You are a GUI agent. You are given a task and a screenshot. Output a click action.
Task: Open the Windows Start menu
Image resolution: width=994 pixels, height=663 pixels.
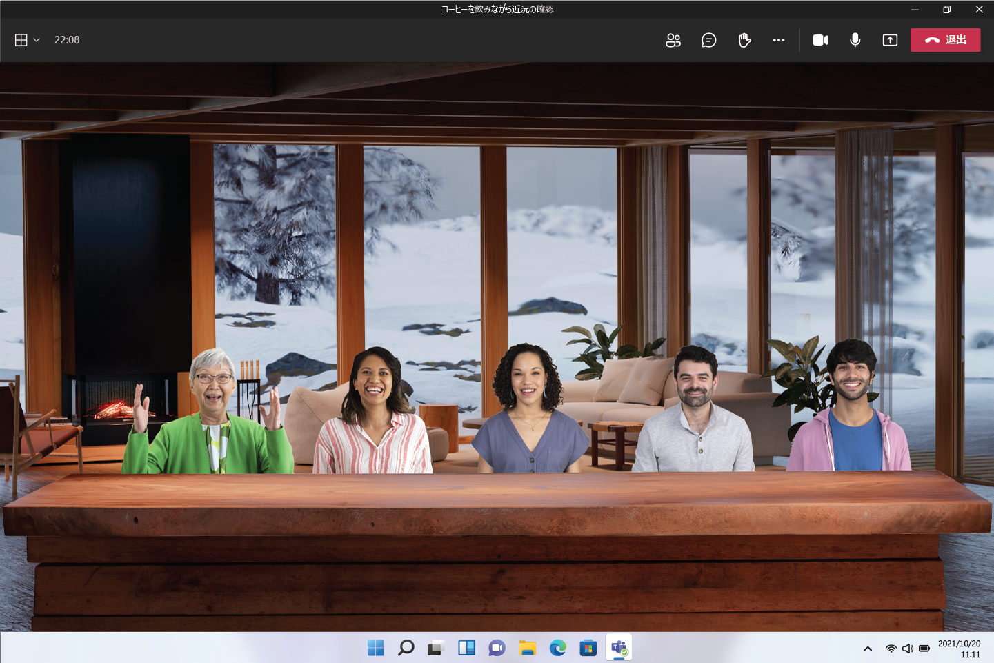click(376, 648)
